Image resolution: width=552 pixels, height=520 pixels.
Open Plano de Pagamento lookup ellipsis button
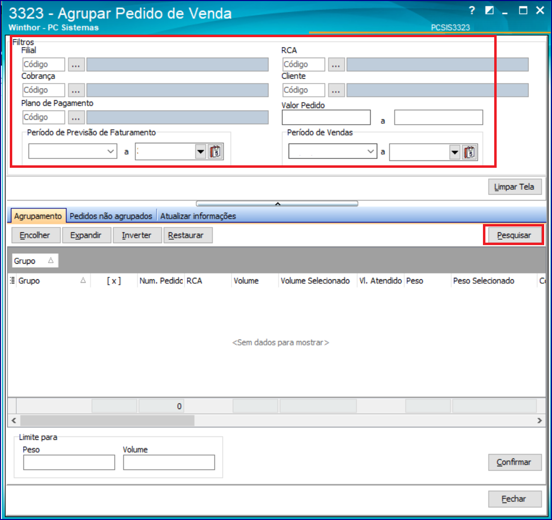point(76,117)
